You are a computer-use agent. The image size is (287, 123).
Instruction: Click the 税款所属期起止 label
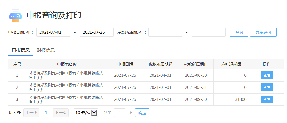(132, 33)
